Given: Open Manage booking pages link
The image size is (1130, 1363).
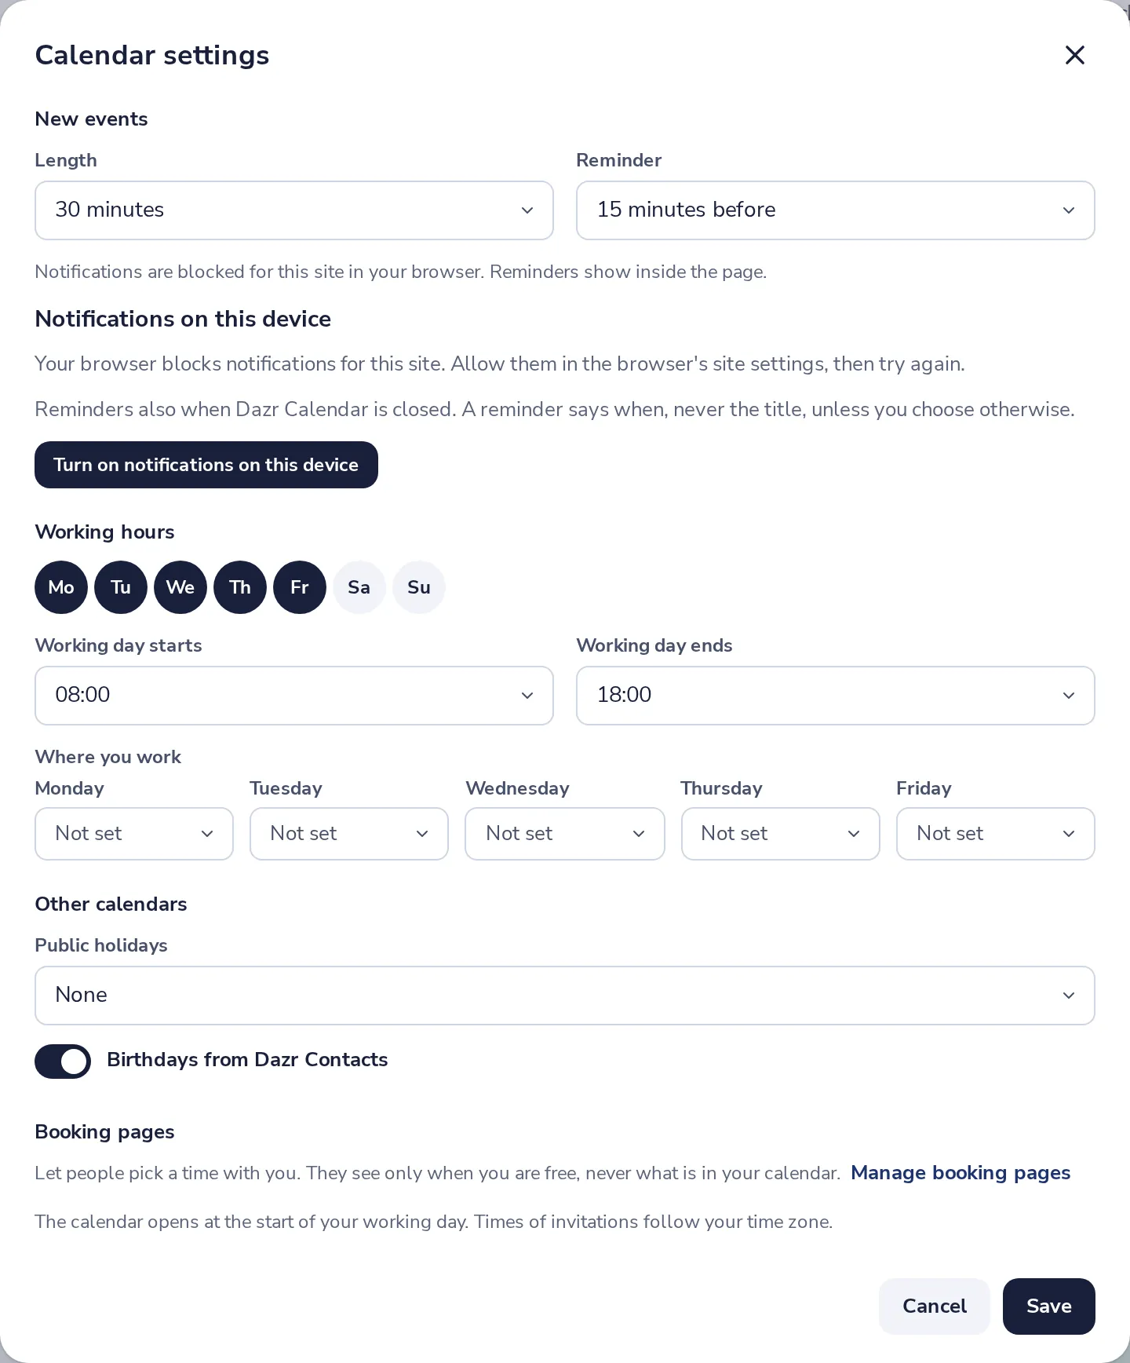Looking at the screenshot, I should pyautogui.click(x=960, y=1173).
